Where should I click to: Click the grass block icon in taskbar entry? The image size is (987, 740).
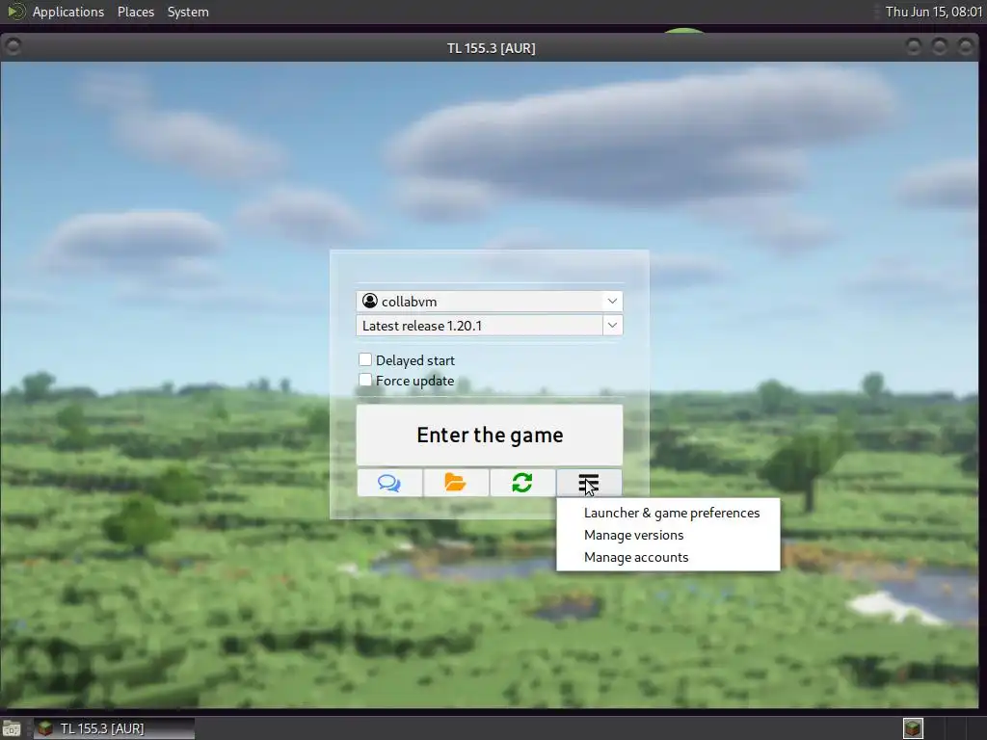point(44,728)
